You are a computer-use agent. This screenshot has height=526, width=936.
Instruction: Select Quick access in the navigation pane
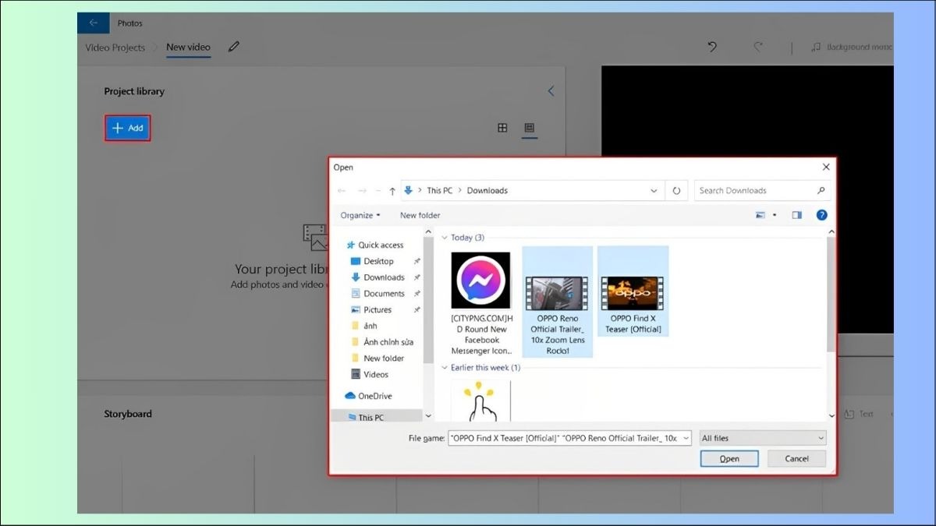tap(376, 245)
